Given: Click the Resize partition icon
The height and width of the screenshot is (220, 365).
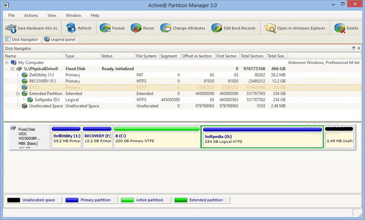Looking at the screenshot, I should [136, 28].
